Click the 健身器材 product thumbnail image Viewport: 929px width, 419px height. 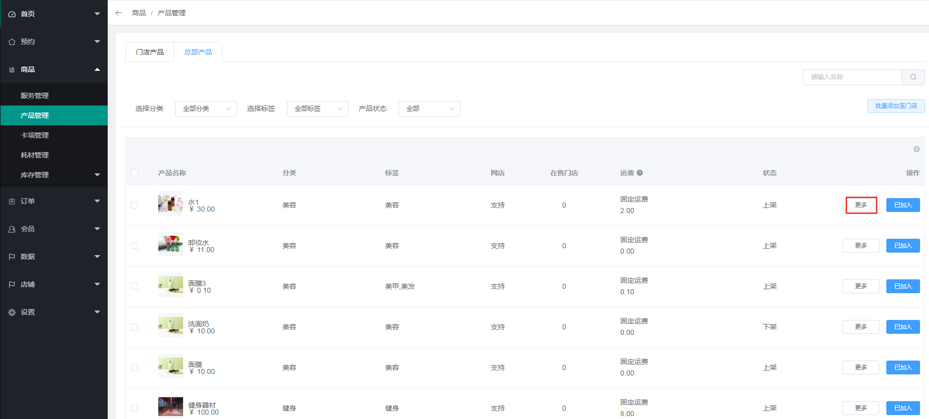[170, 407]
